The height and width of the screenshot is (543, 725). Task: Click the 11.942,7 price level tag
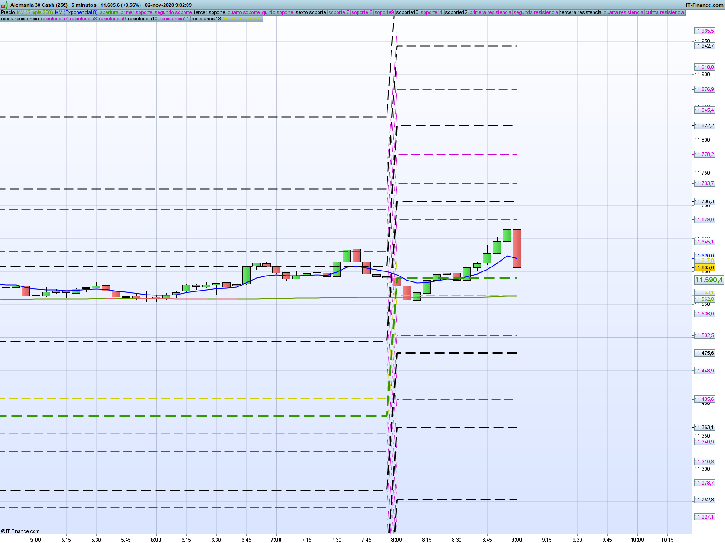[705, 46]
